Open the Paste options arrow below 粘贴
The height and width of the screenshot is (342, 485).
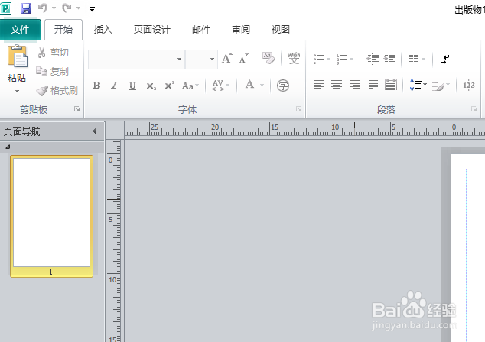pyautogui.click(x=18, y=92)
